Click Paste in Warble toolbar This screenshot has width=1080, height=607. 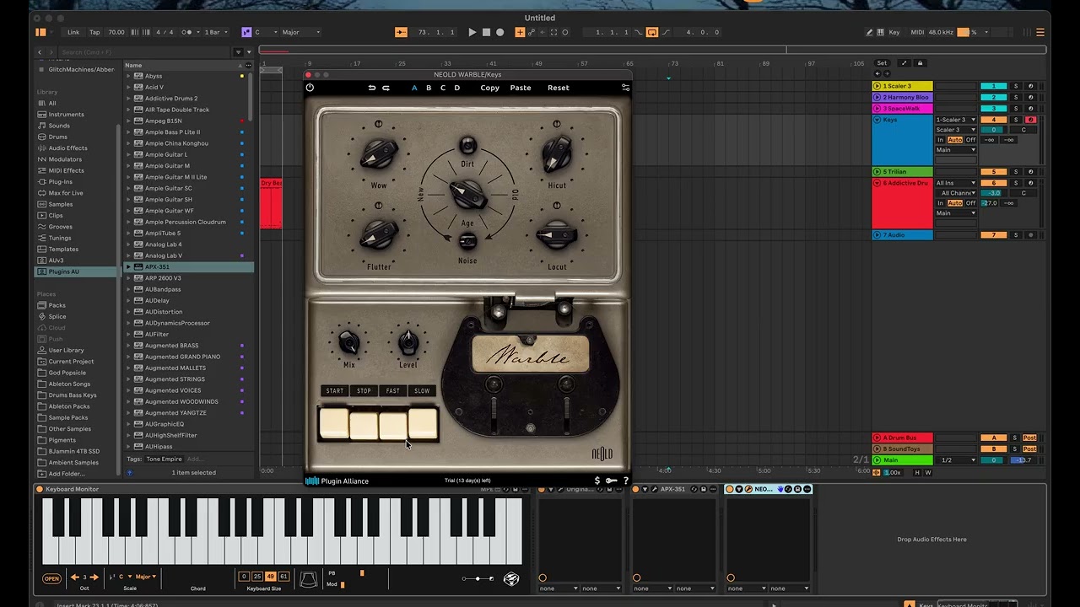pos(521,88)
